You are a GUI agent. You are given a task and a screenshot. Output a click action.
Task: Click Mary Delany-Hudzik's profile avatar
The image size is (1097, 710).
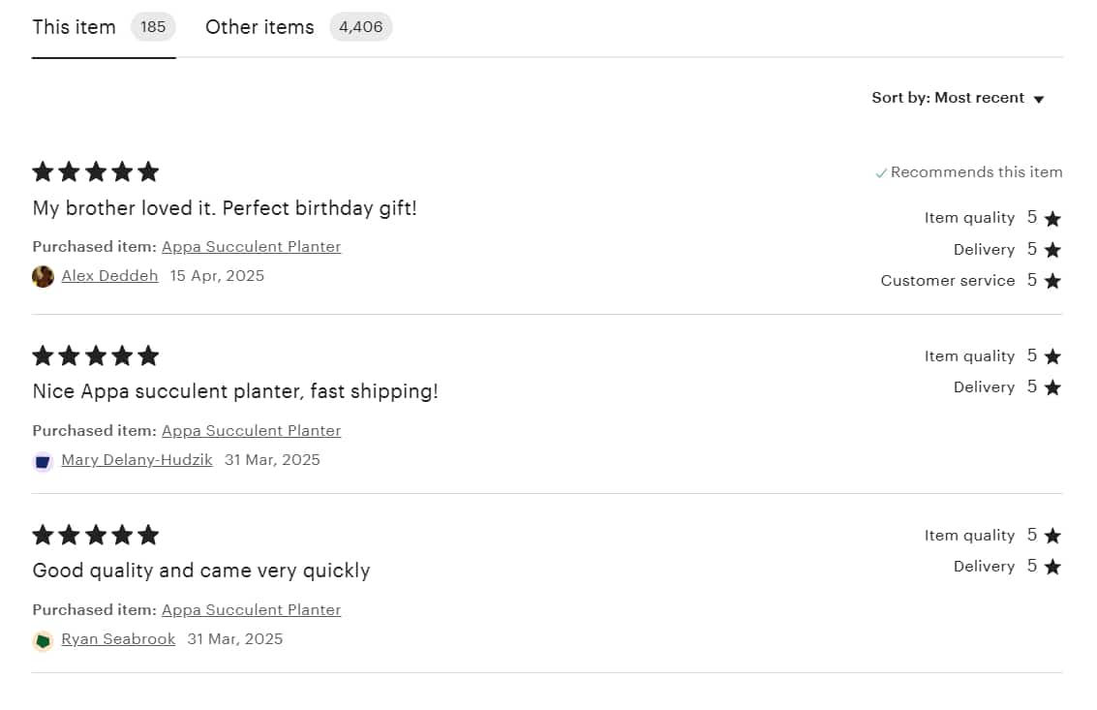(43, 461)
